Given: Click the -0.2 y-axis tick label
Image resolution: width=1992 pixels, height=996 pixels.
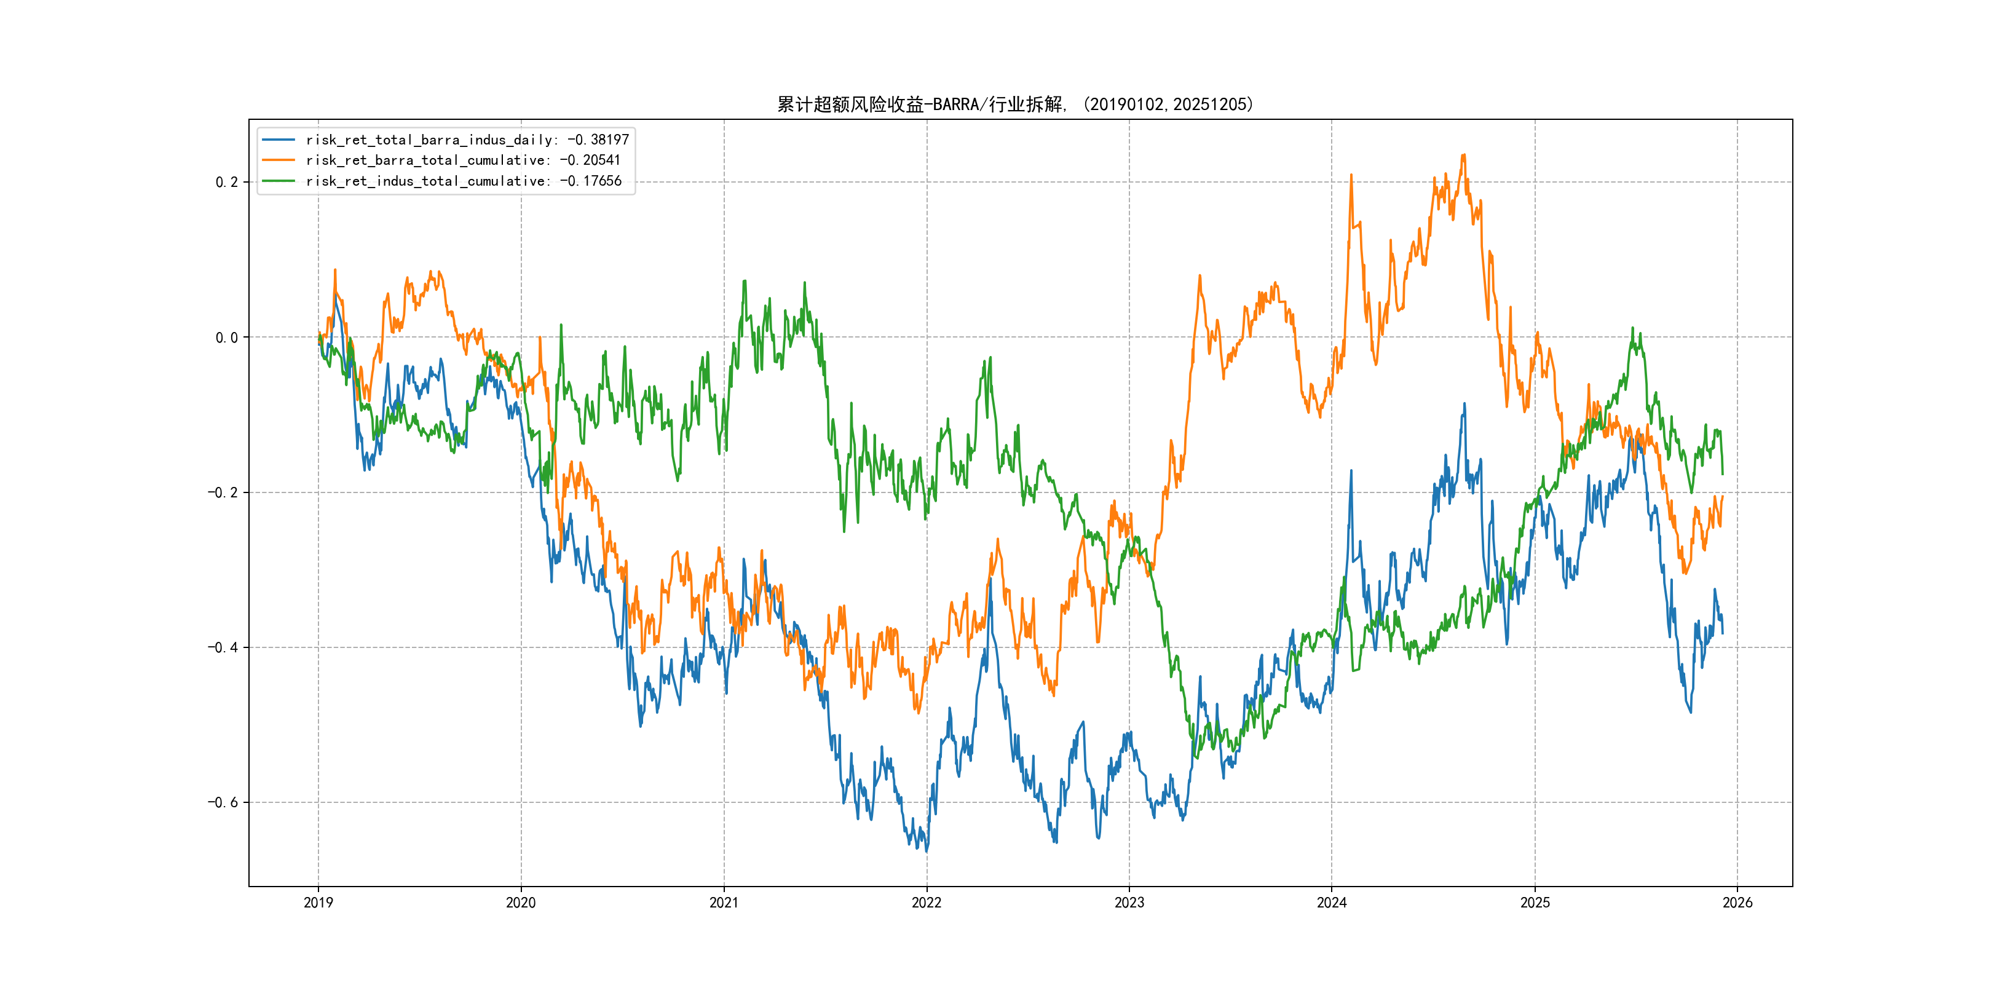Looking at the screenshot, I should (223, 492).
